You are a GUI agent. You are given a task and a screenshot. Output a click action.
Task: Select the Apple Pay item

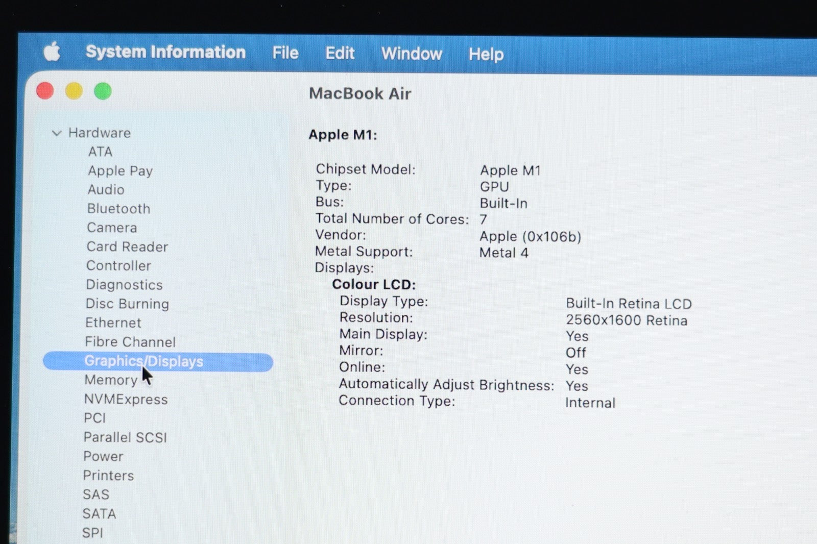point(120,171)
